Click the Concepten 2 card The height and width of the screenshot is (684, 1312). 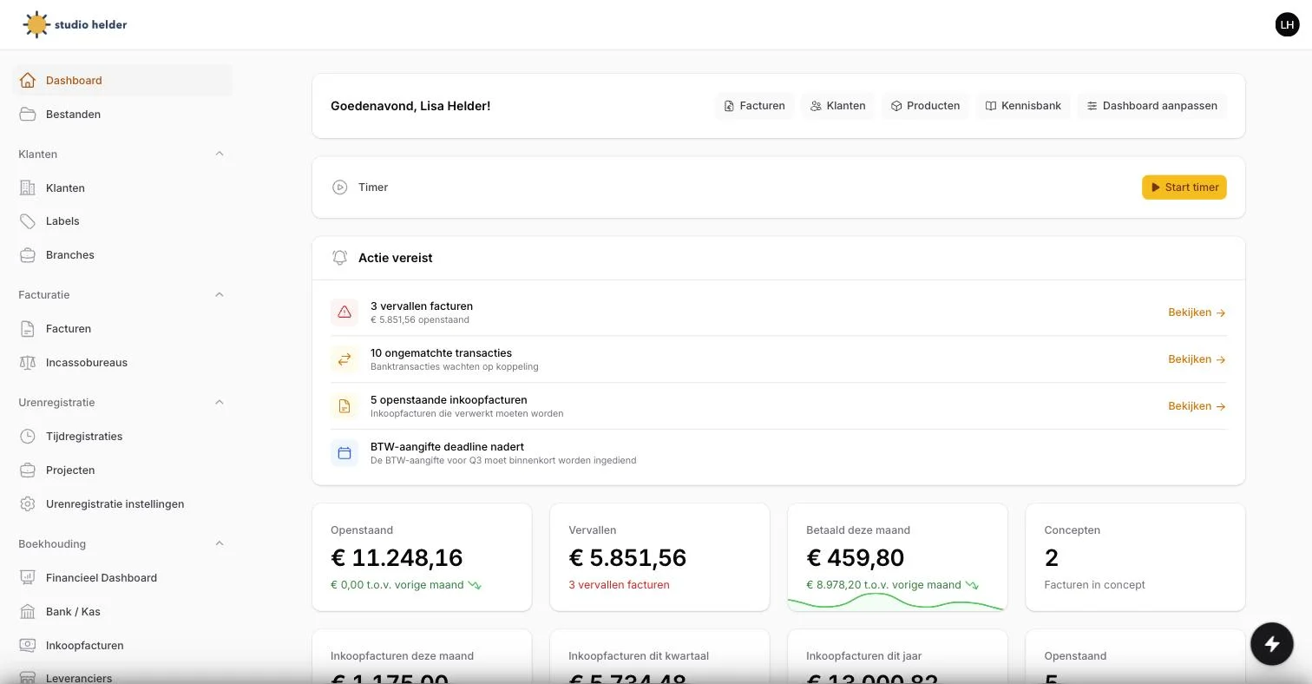point(1135,557)
